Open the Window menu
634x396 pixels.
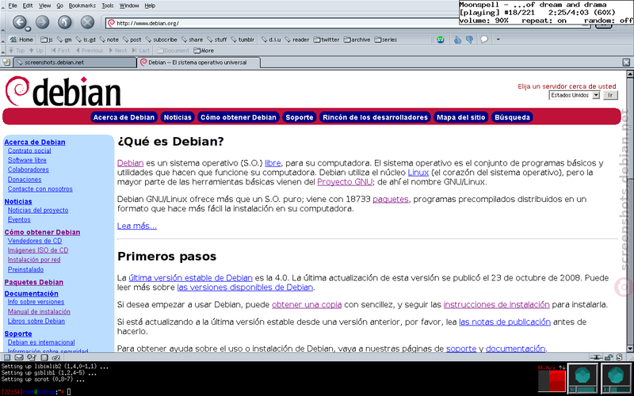[129, 6]
